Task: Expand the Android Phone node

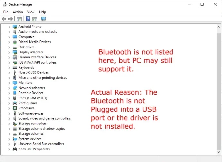Action: (x=9, y=27)
